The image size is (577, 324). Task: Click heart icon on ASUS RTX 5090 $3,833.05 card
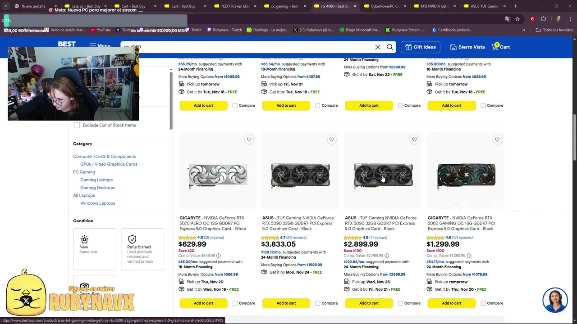(x=332, y=139)
